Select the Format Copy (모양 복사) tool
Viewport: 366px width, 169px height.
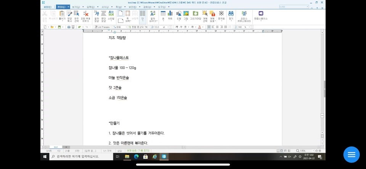(69, 14)
